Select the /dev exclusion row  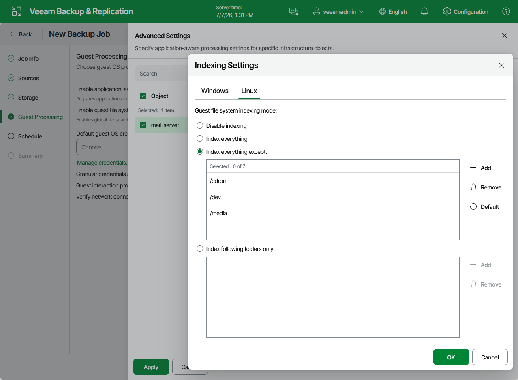coord(333,197)
